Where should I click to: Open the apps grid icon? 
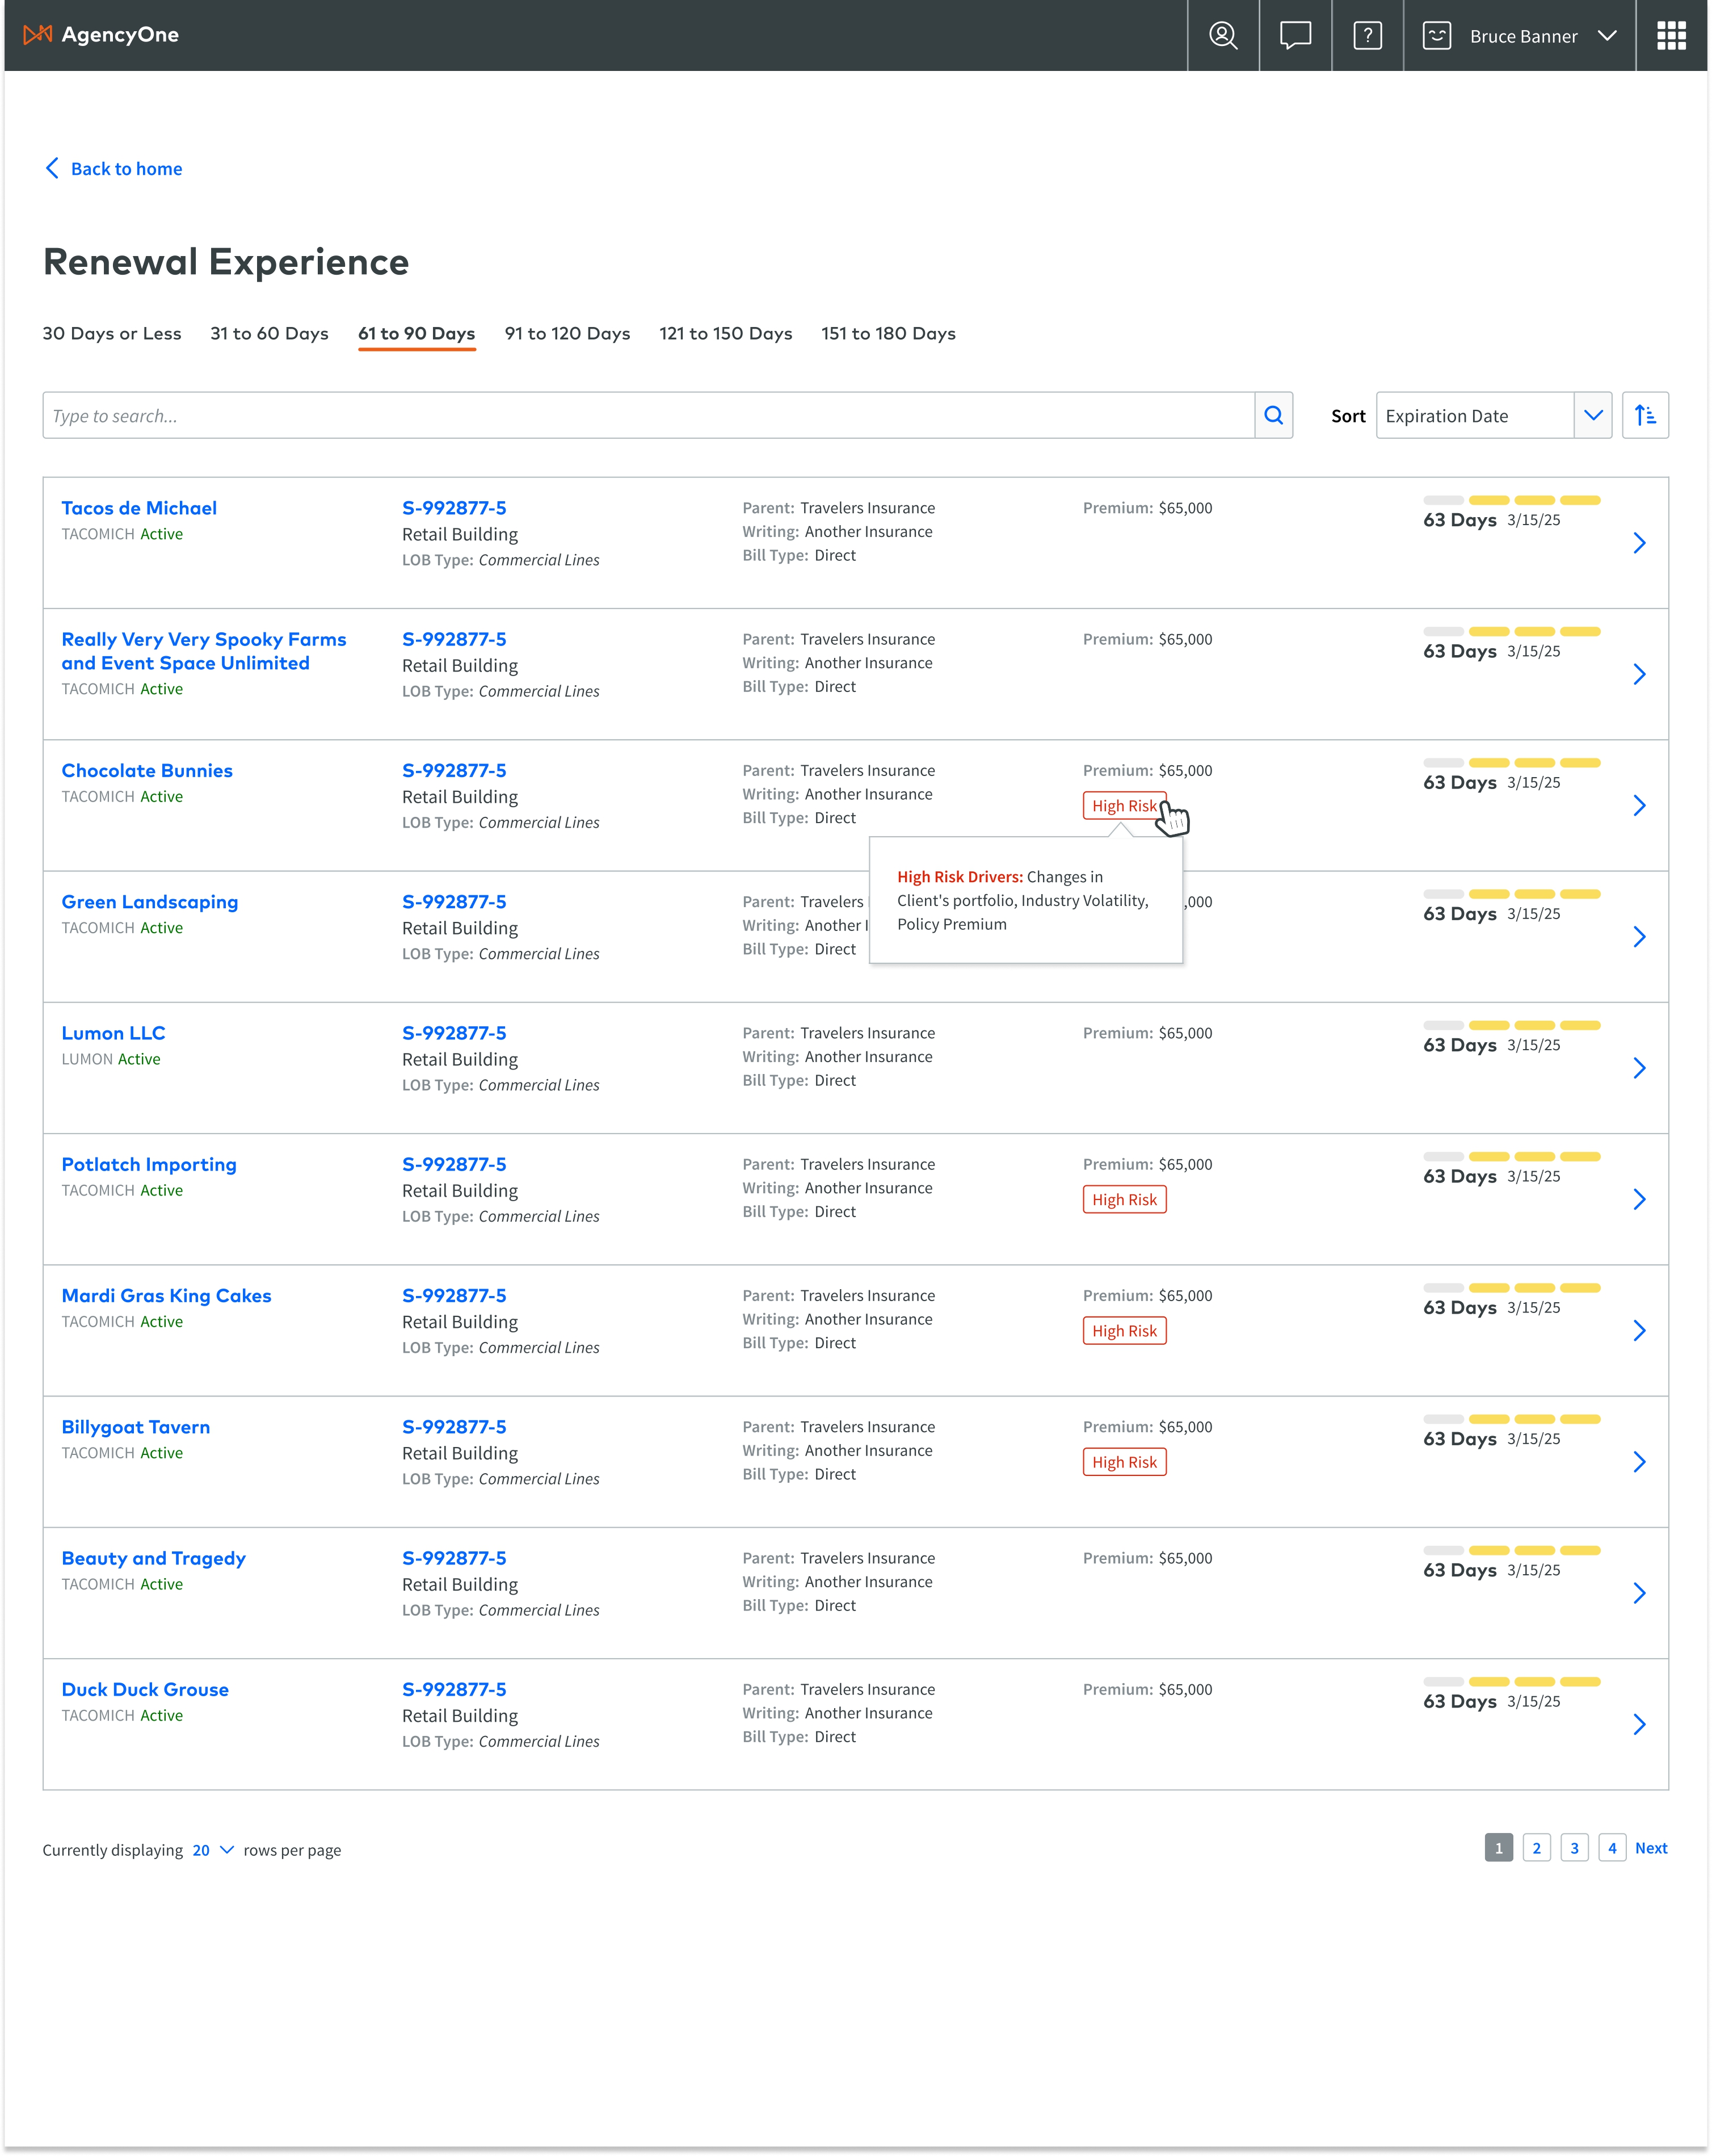click(1670, 36)
